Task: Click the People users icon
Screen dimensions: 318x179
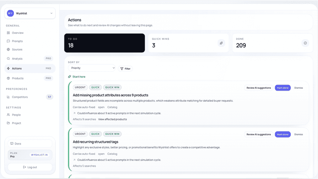Action: [8, 115]
